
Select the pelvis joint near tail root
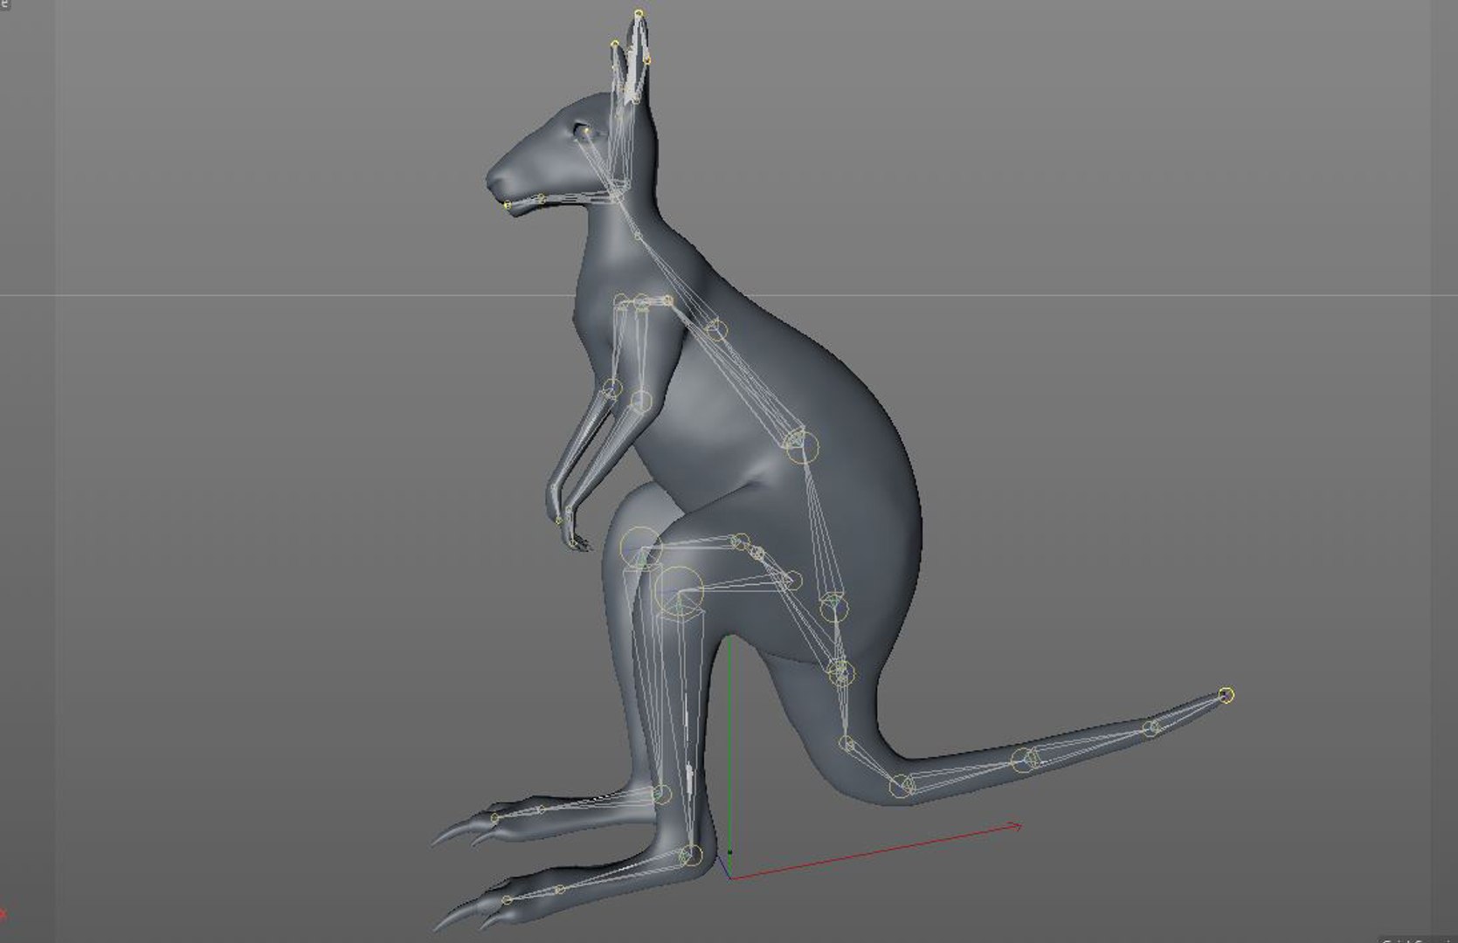coord(840,671)
